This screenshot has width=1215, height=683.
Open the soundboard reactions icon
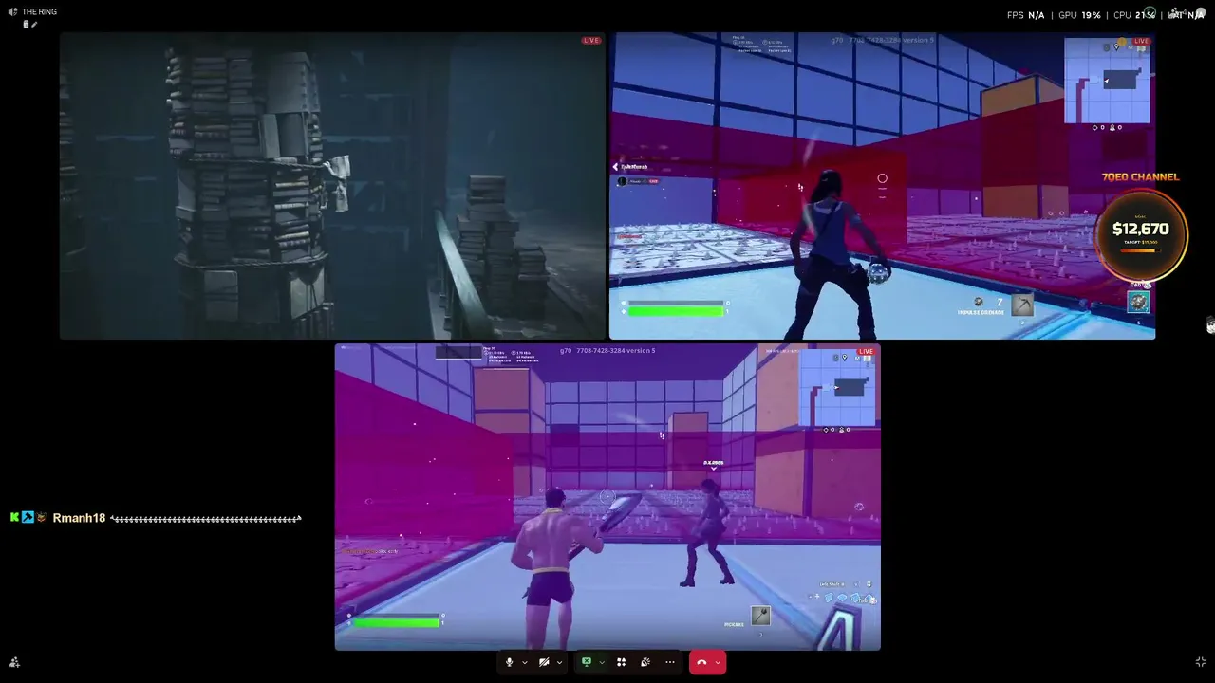[x=645, y=662]
